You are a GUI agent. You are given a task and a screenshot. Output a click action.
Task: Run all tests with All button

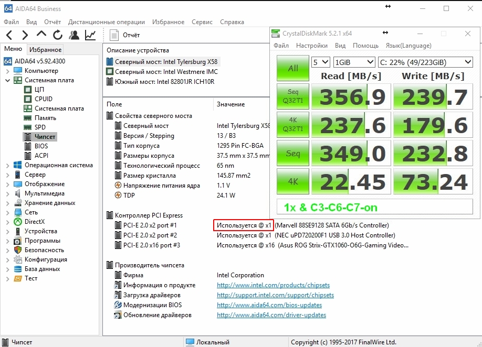[x=292, y=68]
